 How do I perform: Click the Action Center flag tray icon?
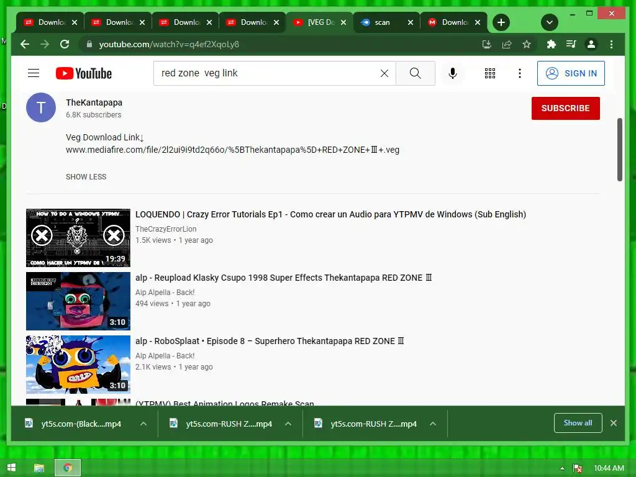point(578,468)
